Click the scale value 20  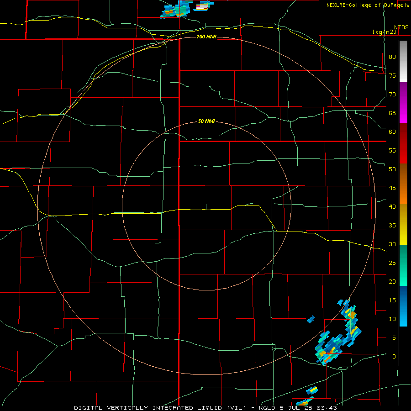392,281
